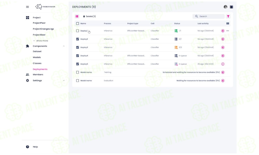Image resolution: width=259 pixels, height=155 pixels.
Task: Sort by Last activity column header
Action: click(203, 24)
